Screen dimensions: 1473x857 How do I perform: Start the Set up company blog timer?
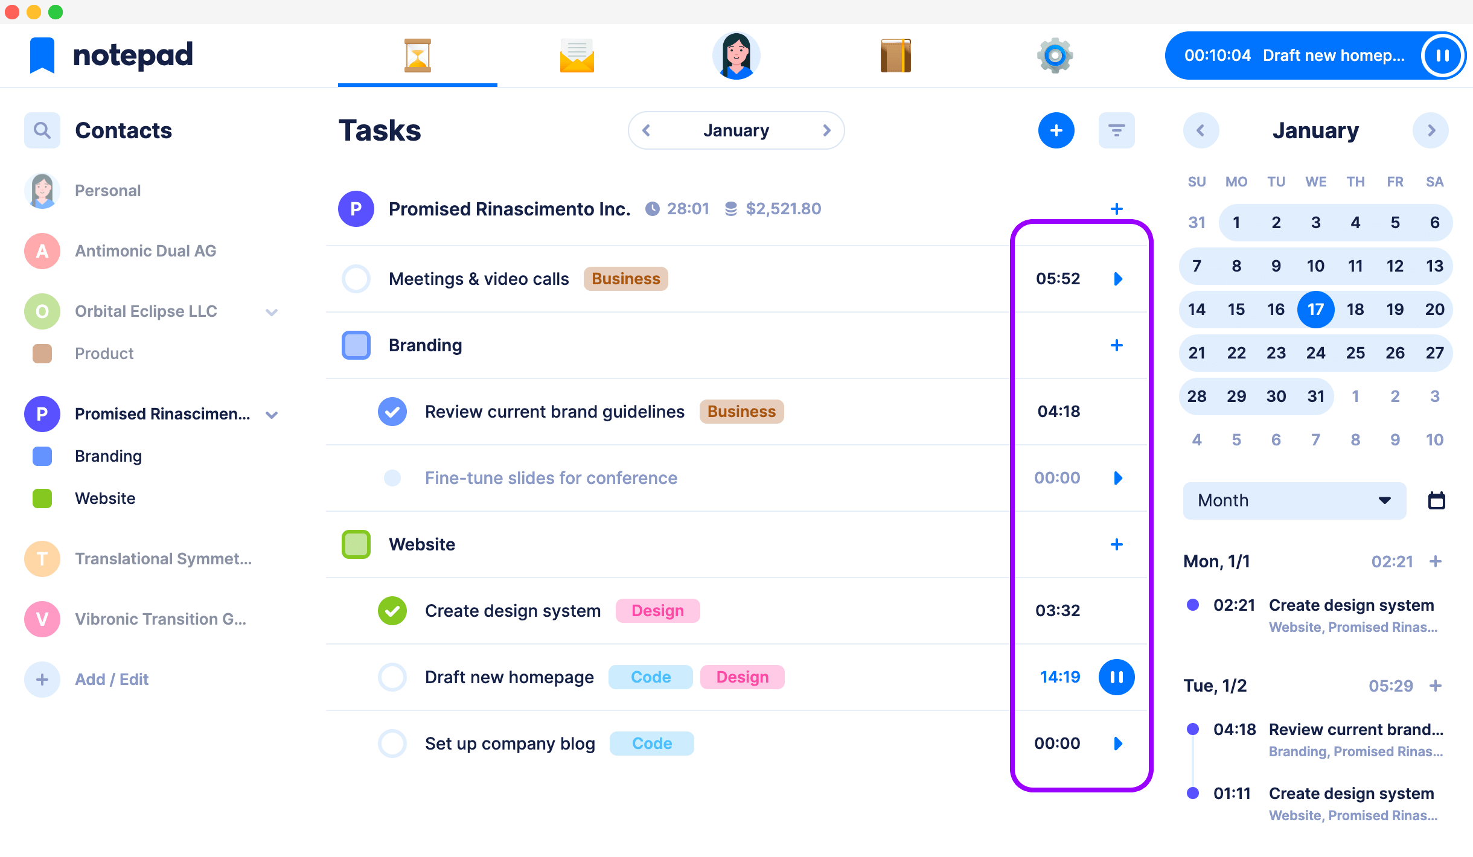(x=1117, y=743)
